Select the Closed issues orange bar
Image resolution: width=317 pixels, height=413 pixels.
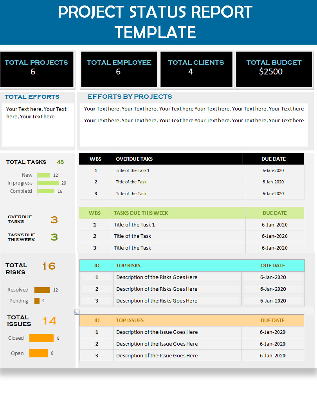point(41,338)
